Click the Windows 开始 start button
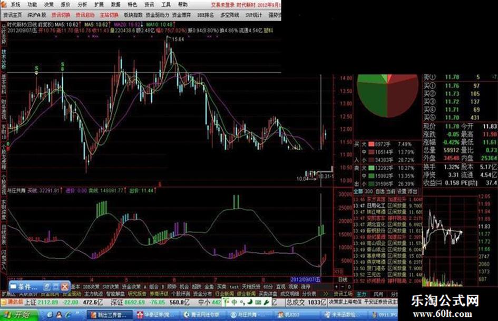Viewport: 498px width, 321px height. 18,315
